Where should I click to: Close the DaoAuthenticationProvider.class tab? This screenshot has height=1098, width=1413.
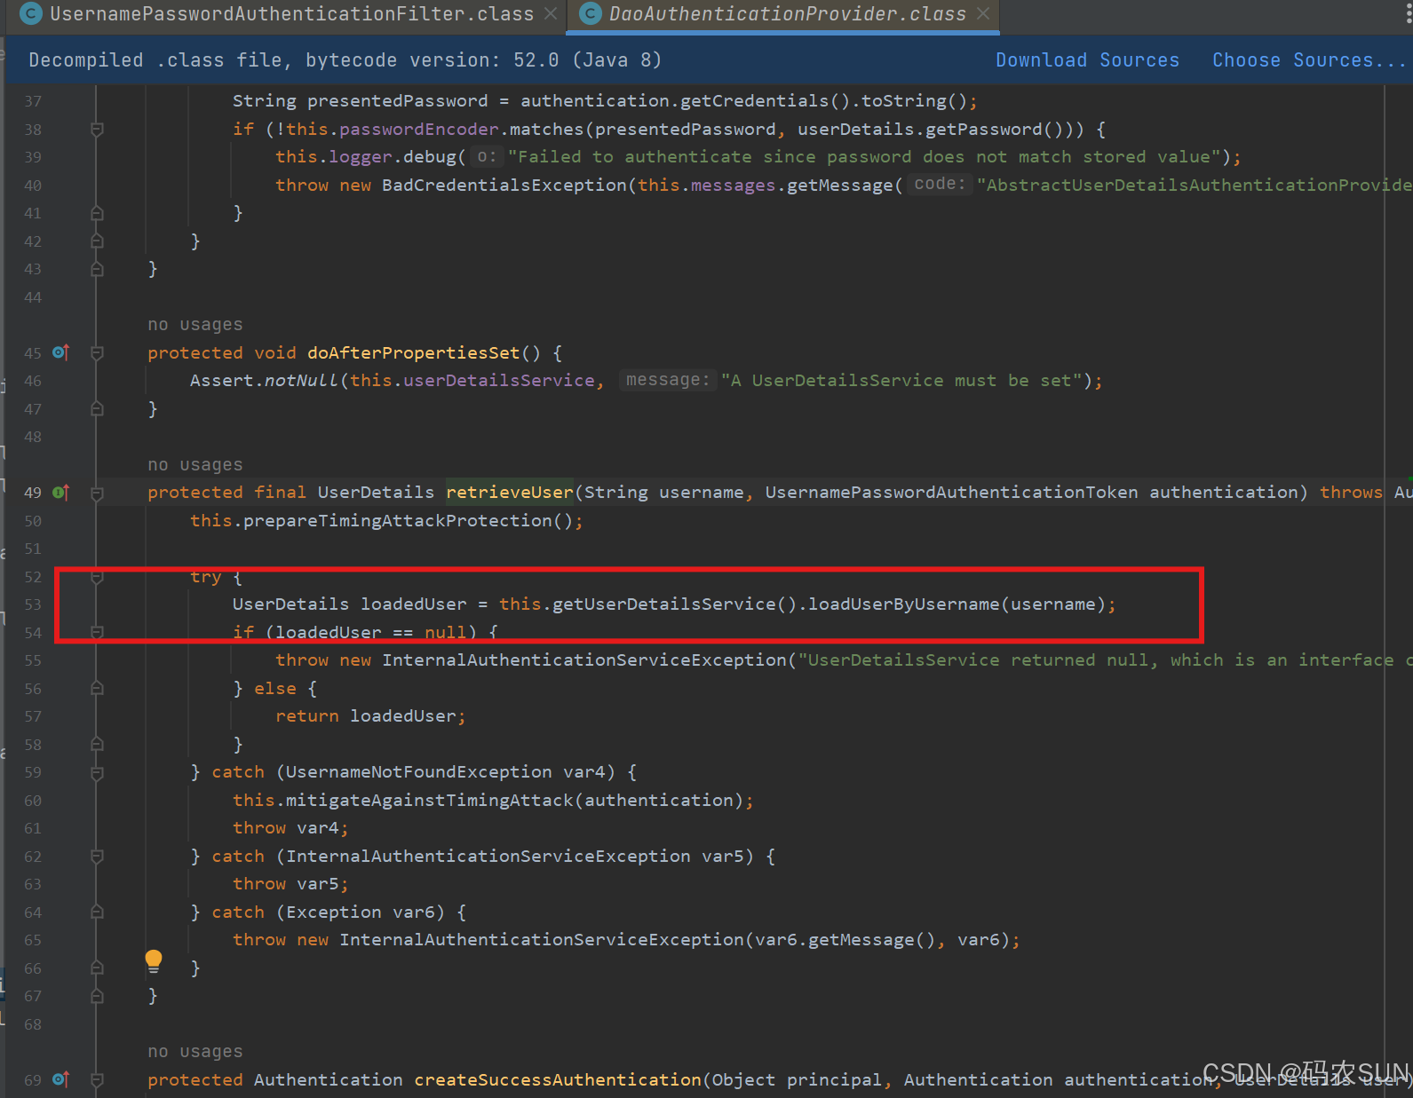[x=983, y=14]
